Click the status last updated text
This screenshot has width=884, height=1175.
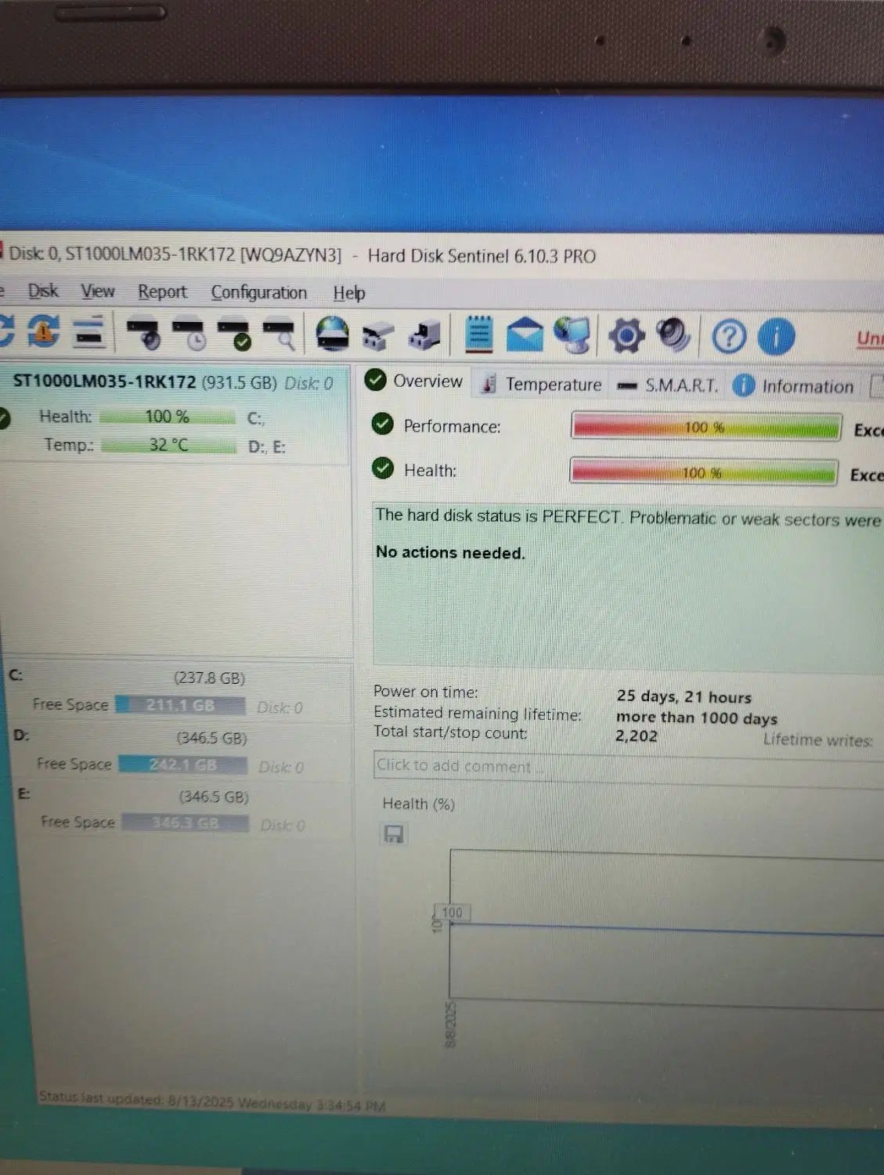click(x=211, y=1102)
